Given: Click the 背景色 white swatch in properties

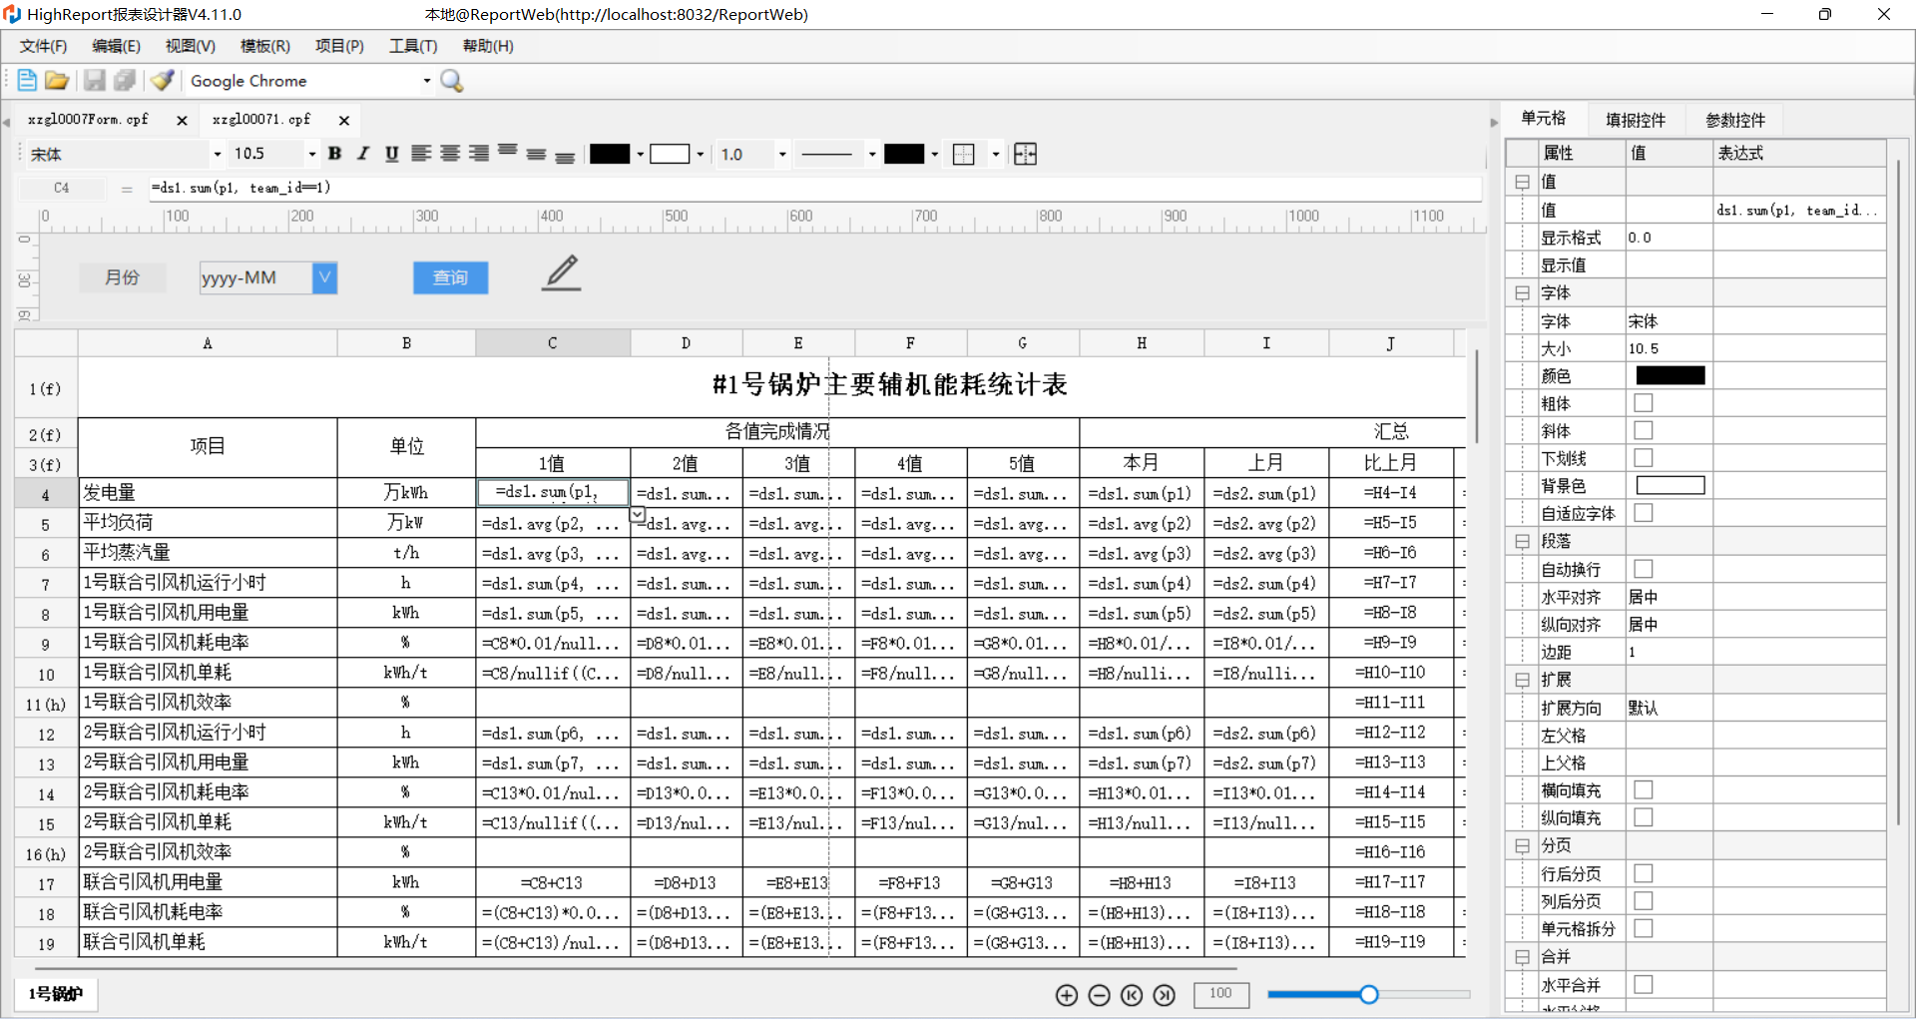Looking at the screenshot, I should pos(1671,486).
